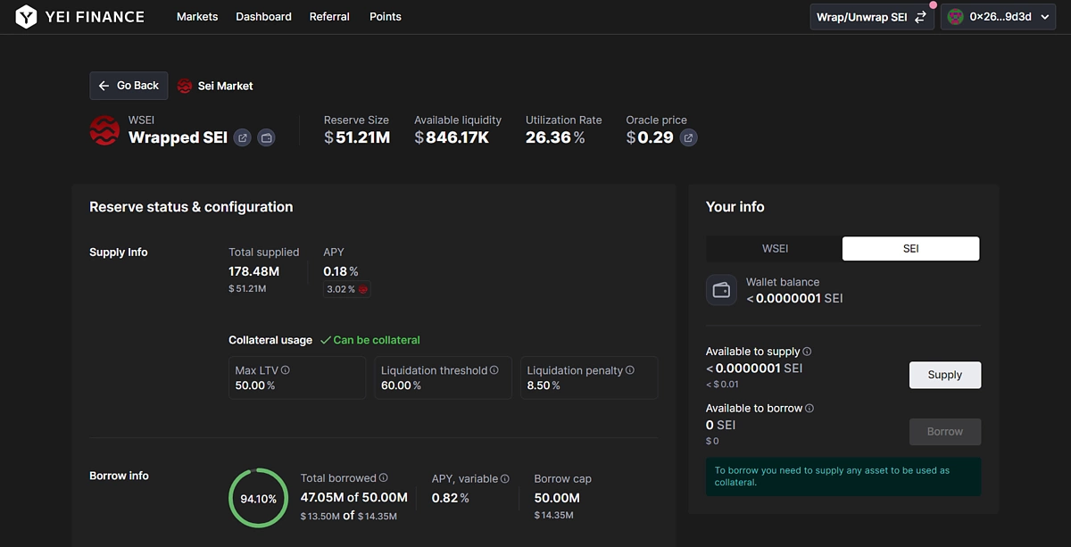Image resolution: width=1071 pixels, height=547 pixels.
Task: Open the wallet account dropdown
Action: pos(998,17)
